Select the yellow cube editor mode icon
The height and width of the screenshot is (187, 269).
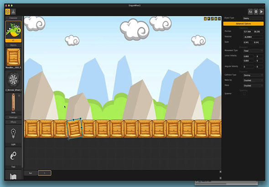[x=8, y=12]
